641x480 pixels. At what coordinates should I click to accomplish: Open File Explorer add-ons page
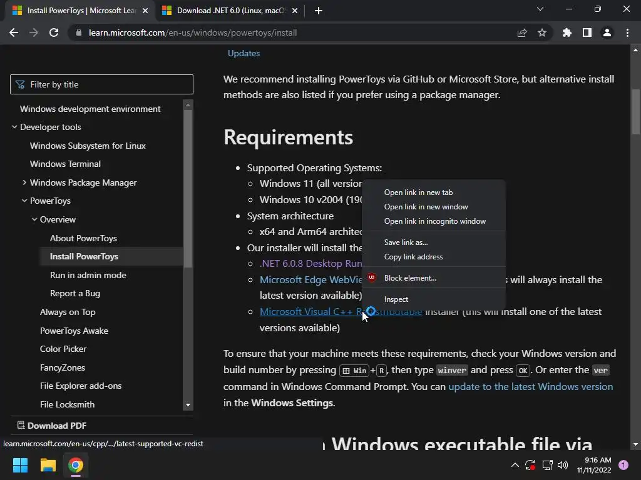tap(81, 386)
